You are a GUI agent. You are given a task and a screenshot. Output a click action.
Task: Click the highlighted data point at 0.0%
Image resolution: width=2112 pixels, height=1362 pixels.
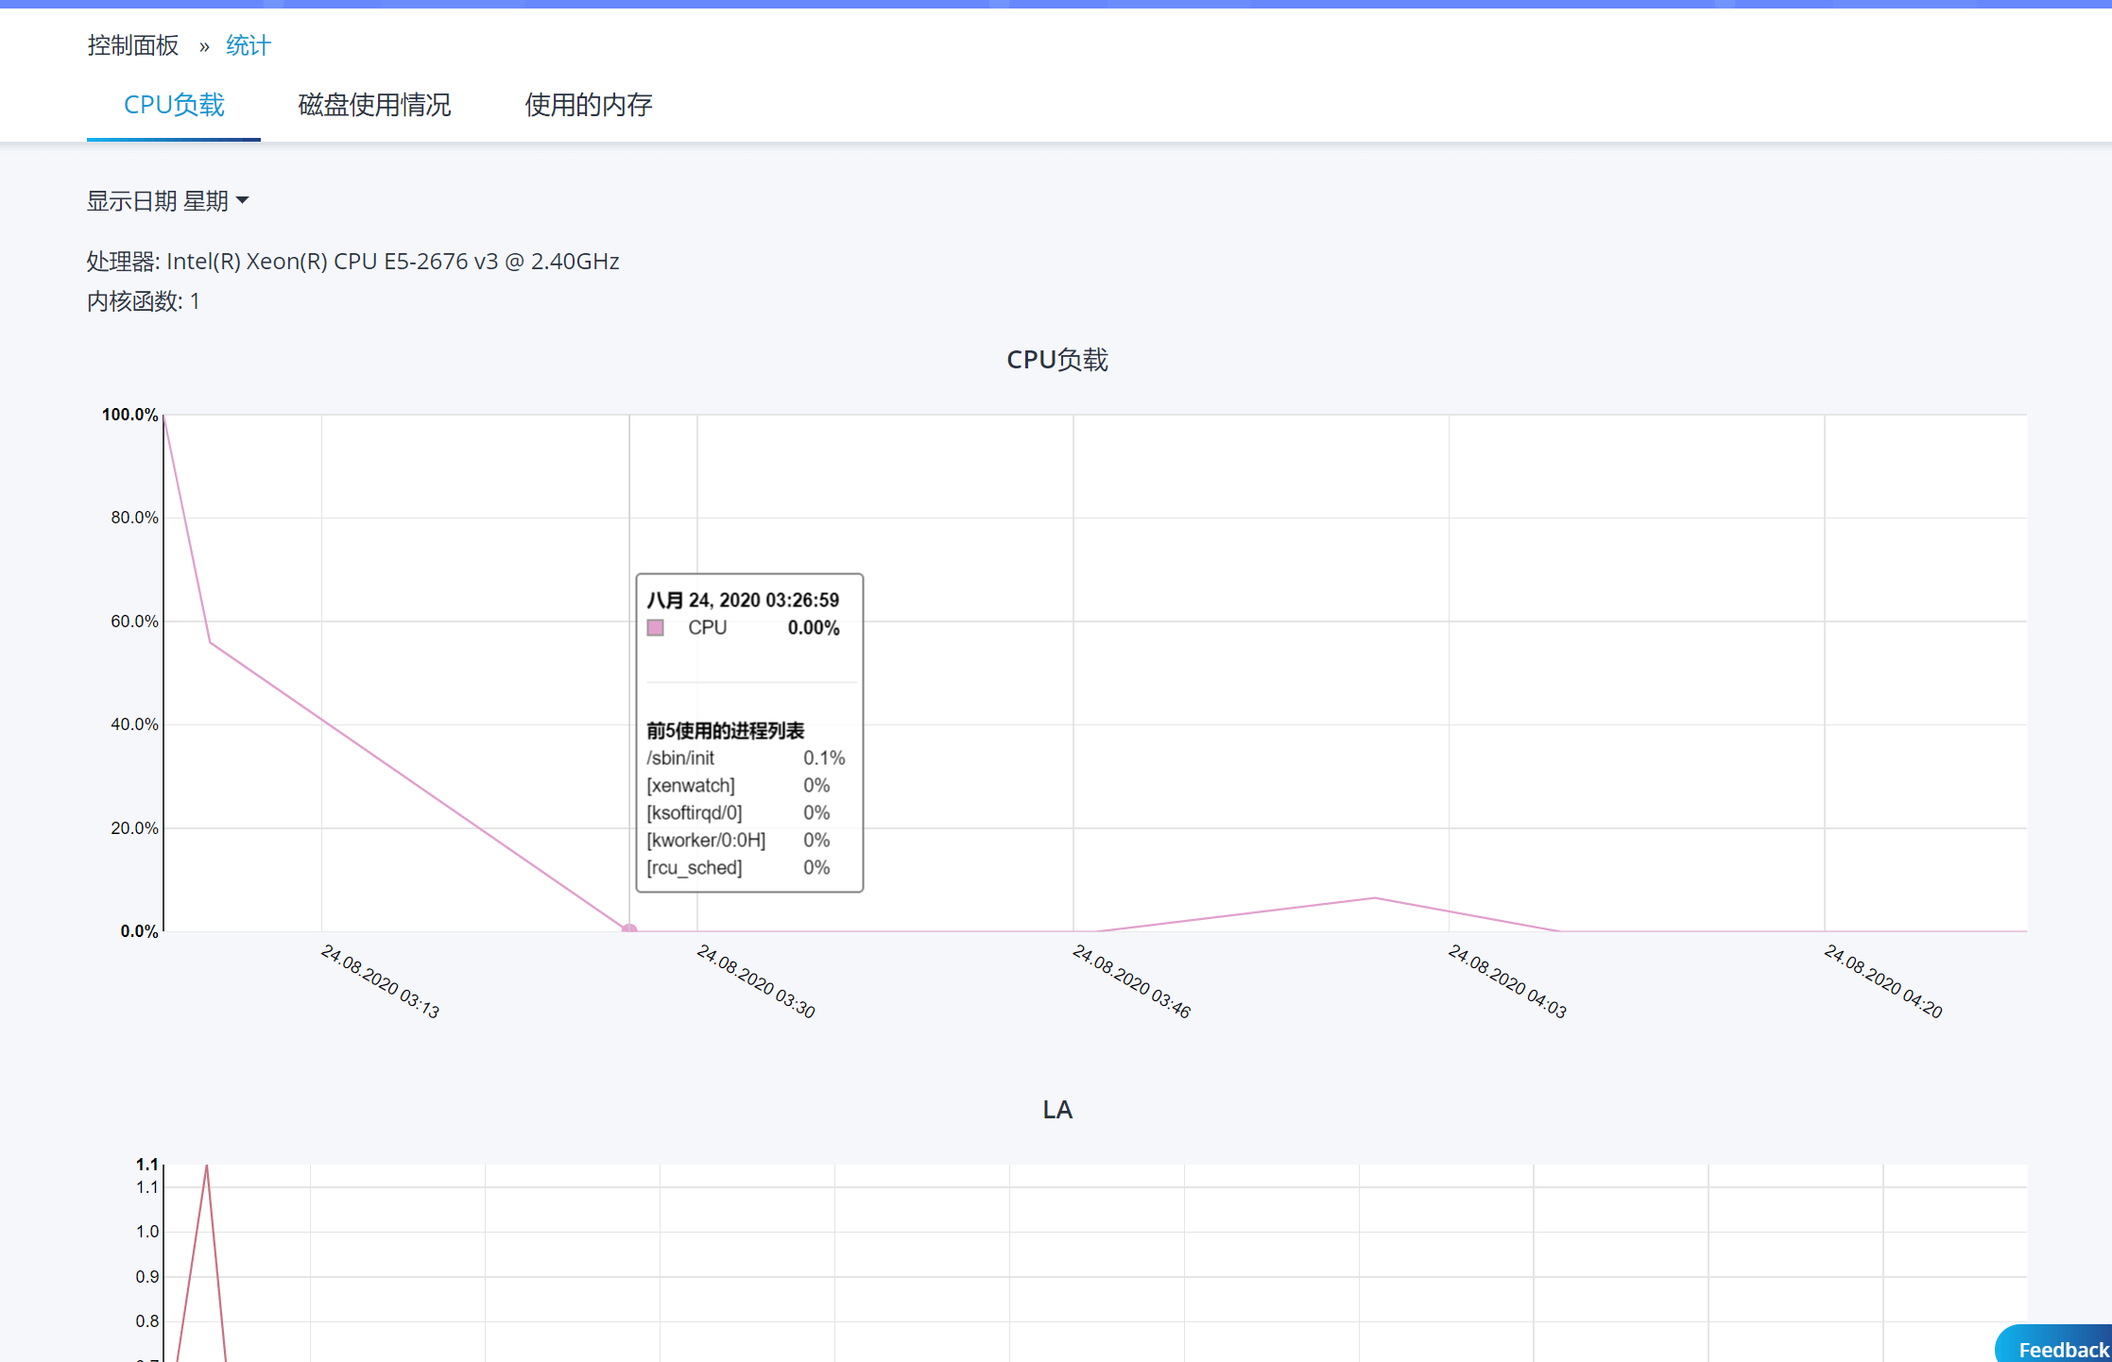pos(629,930)
